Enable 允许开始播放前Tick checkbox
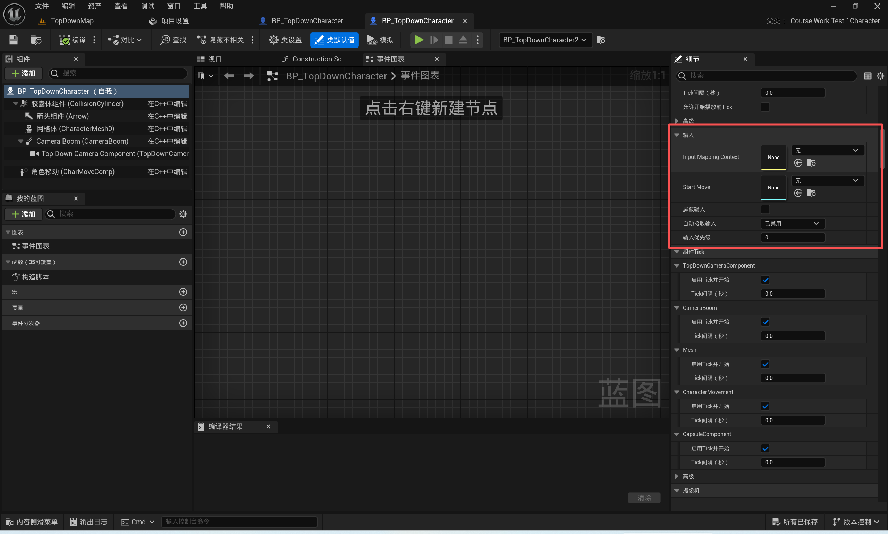This screenshot has height=534, width=888. (765, 107)
